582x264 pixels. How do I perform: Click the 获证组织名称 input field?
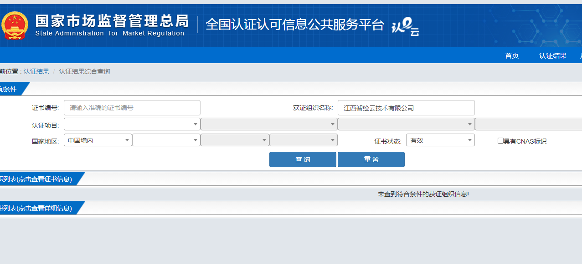[x=406, y=108]
